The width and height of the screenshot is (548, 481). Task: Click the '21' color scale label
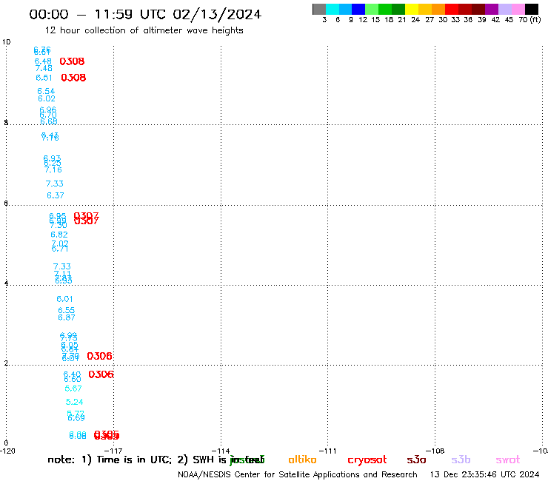402,20
